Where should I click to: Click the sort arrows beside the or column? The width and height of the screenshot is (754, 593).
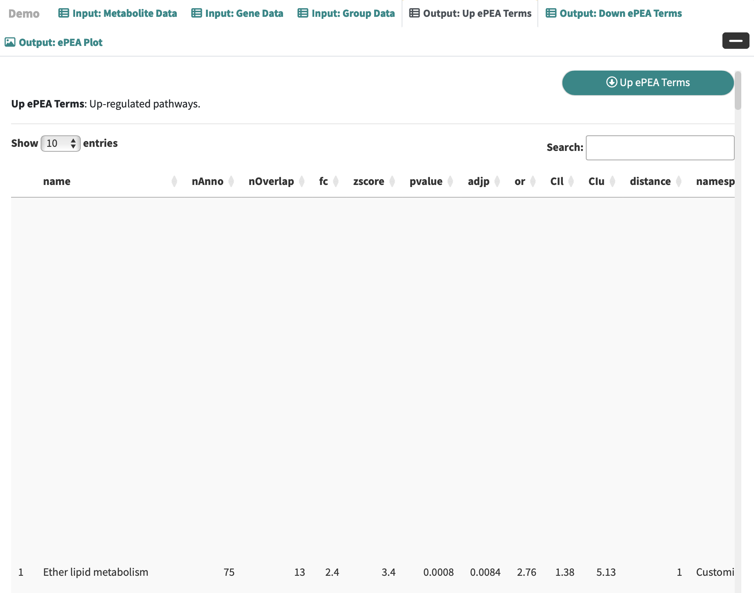coord(532,181)
